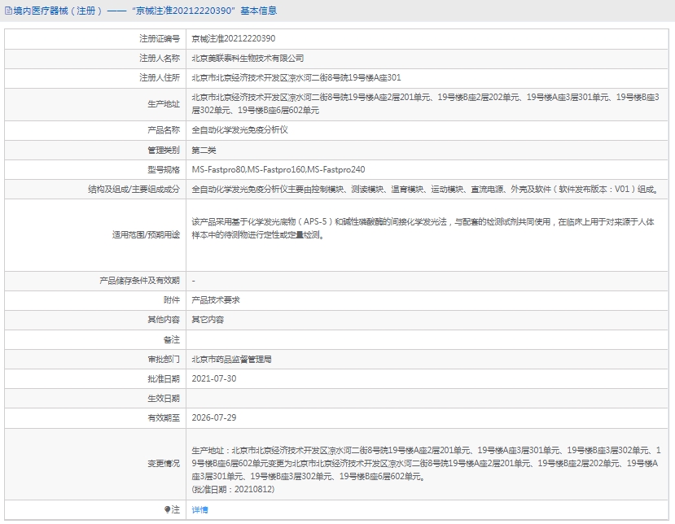Click the document icon before the page title
The height and width of the screenshot is (524, 675).
[x=8, y=11]
